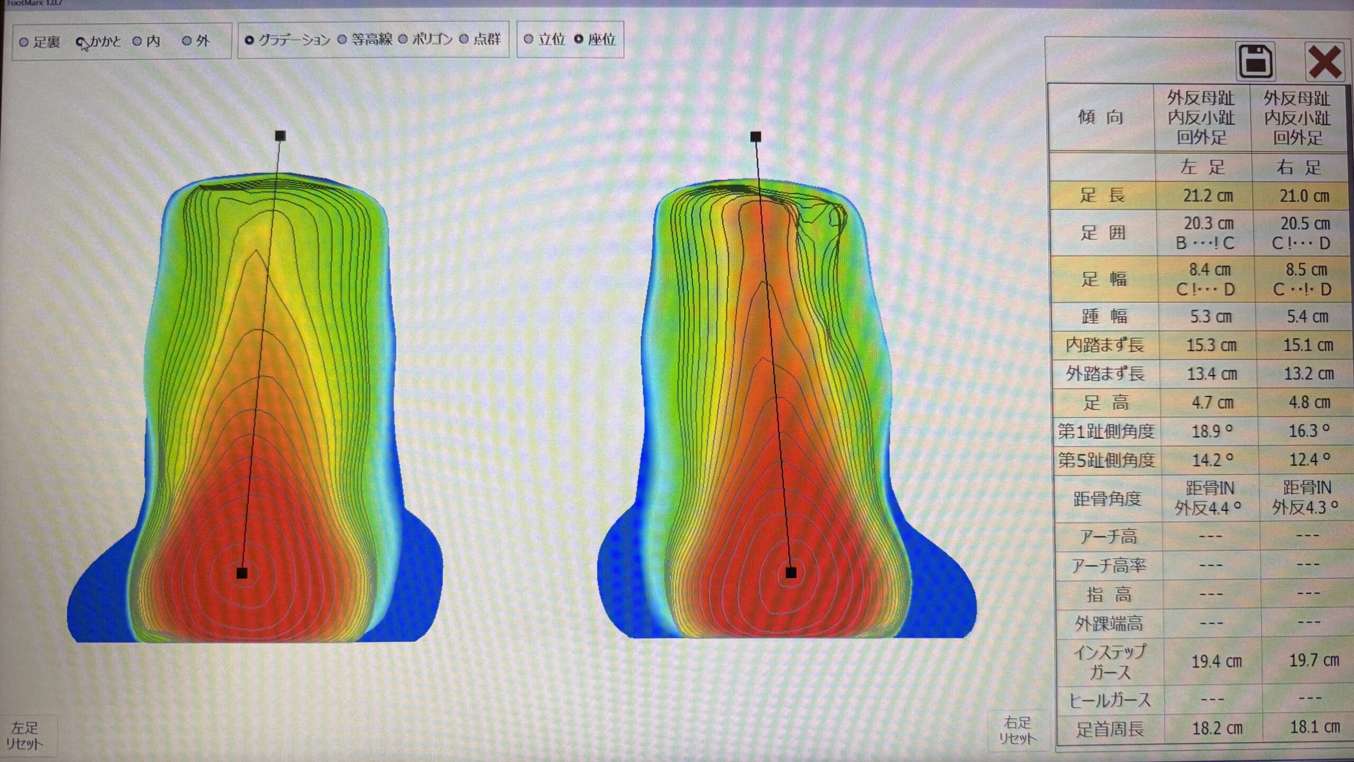Click heel center marker on right foot
Image resolution: width=1354 pixels, height=762 pixels.
[791, 572]
